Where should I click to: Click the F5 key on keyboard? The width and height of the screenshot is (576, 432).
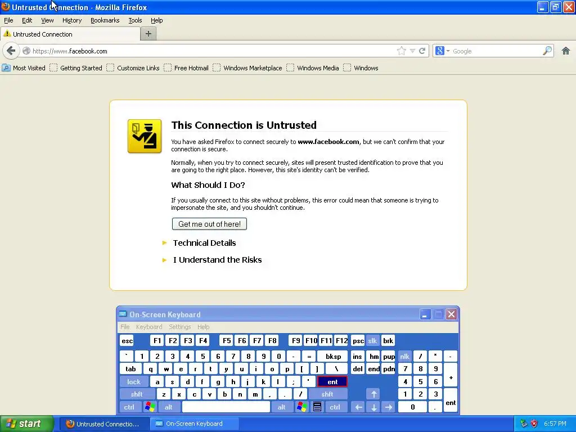pos(227,340)
